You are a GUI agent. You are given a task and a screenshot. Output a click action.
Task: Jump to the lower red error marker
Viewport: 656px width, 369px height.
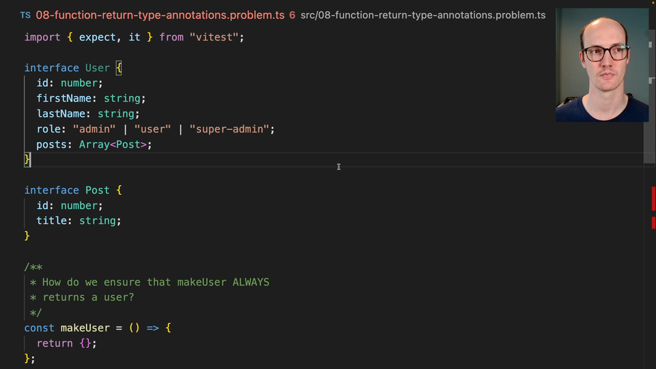point(653,222)
